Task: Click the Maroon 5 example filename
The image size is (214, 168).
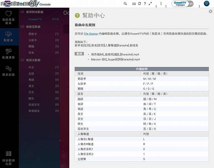Action: pos(115,59)
